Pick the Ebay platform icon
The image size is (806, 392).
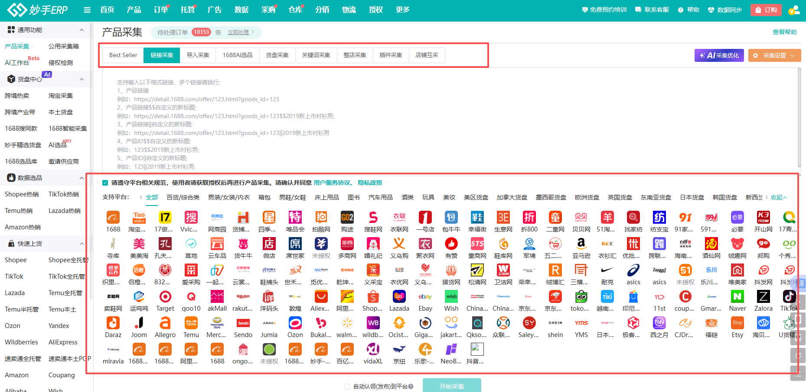[425, 296]
